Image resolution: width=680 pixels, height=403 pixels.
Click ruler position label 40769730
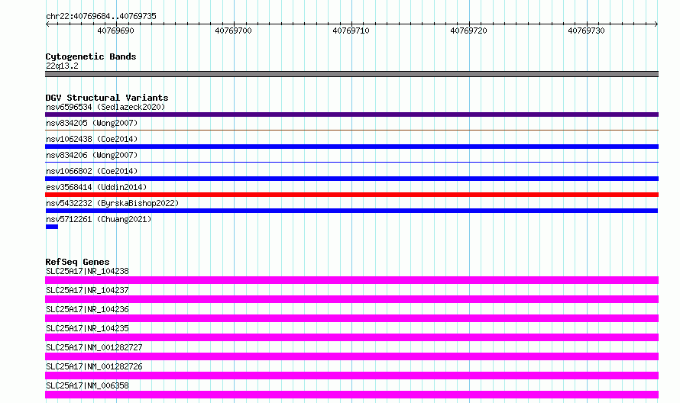click(x=586, y=31)
